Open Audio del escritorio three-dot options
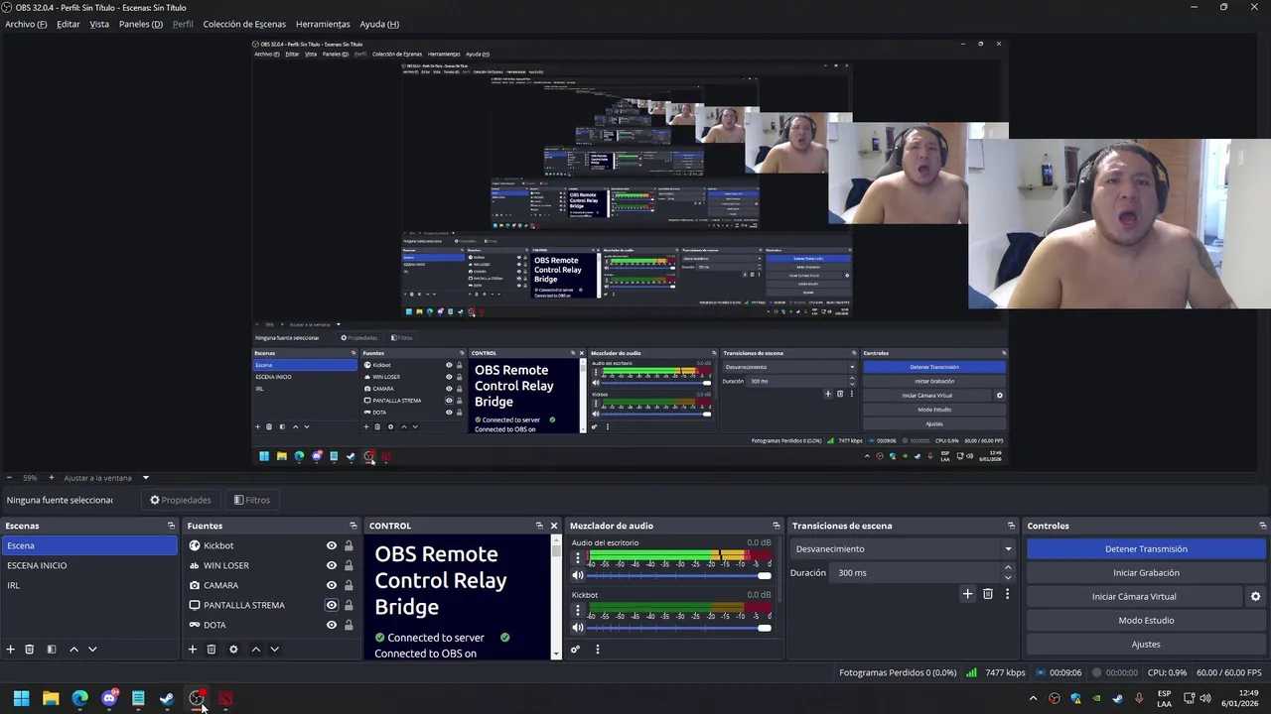This screenshot has width=1271, height=714. [578, 558]
